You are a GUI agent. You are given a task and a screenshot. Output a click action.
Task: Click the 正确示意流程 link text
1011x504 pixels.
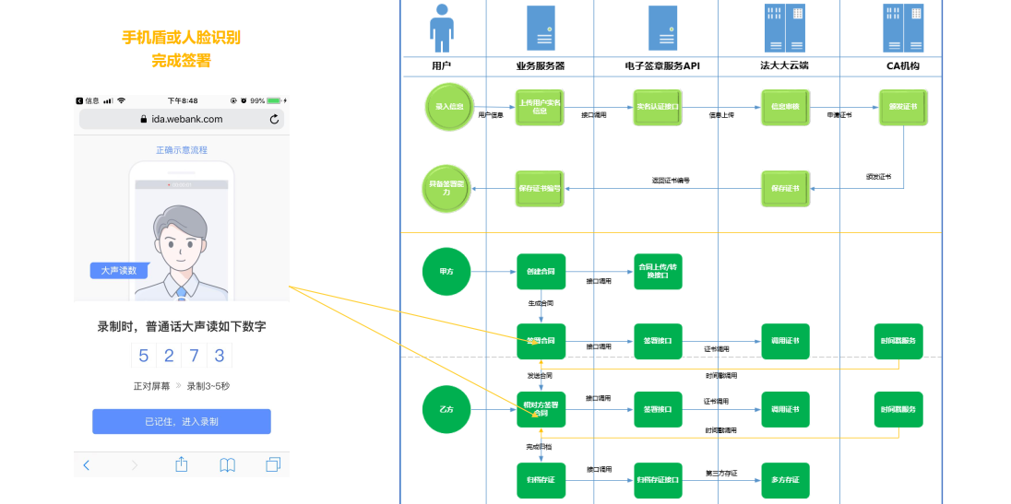pos(182,150)
